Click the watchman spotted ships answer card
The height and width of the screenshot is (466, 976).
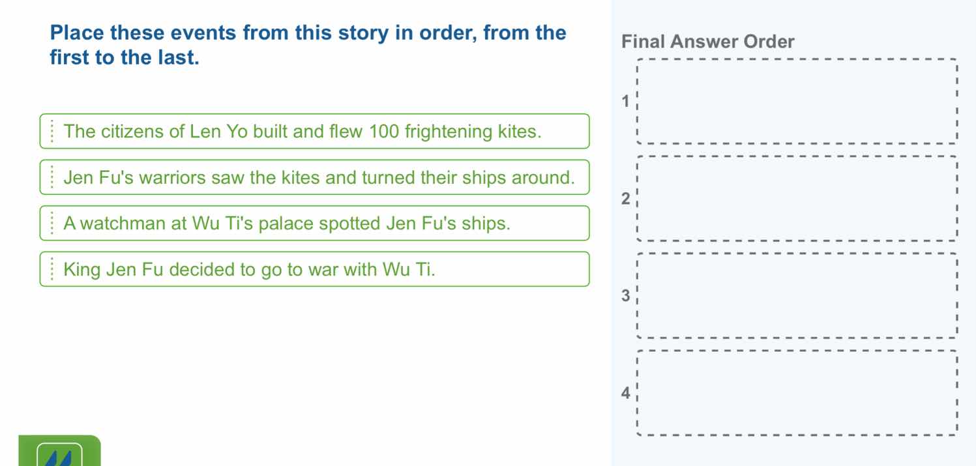(x=315, y=223)
